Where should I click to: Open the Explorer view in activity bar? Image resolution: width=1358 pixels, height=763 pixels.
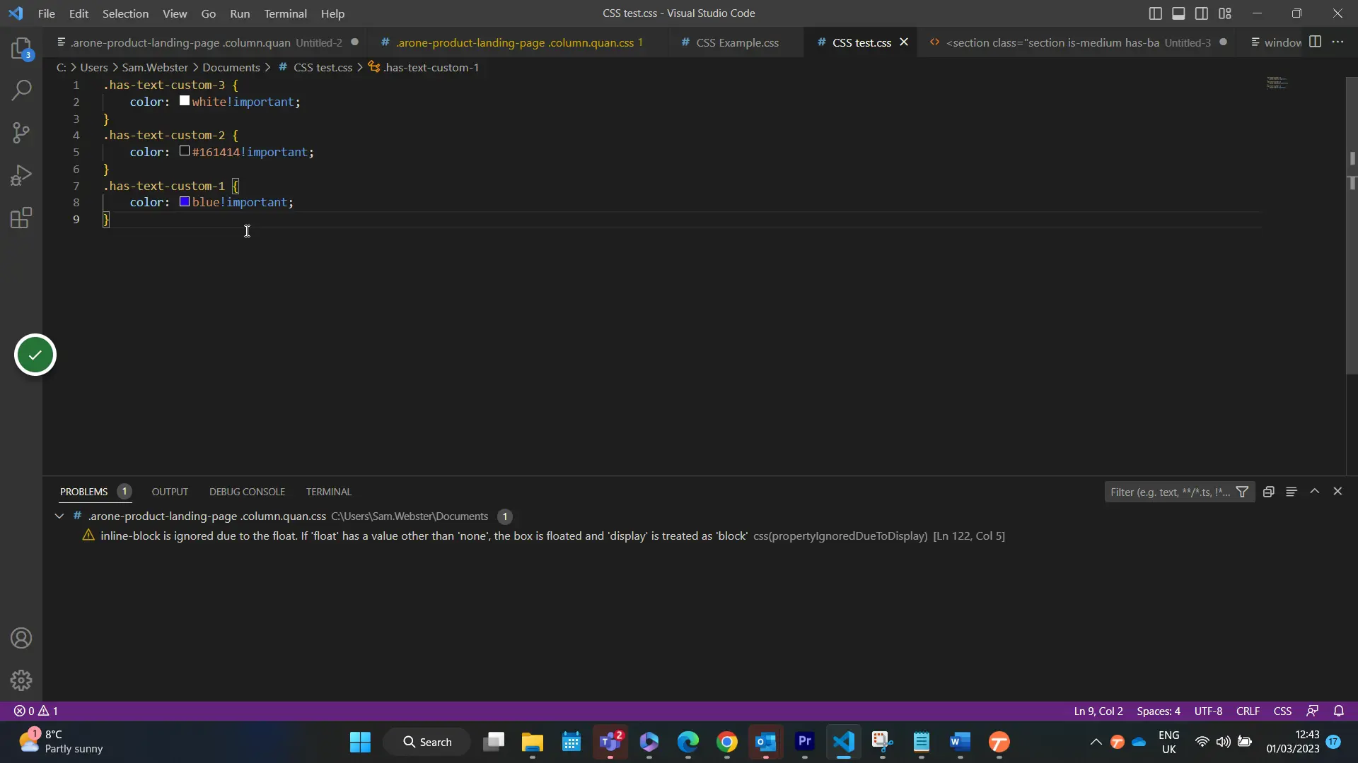point(21,49)
